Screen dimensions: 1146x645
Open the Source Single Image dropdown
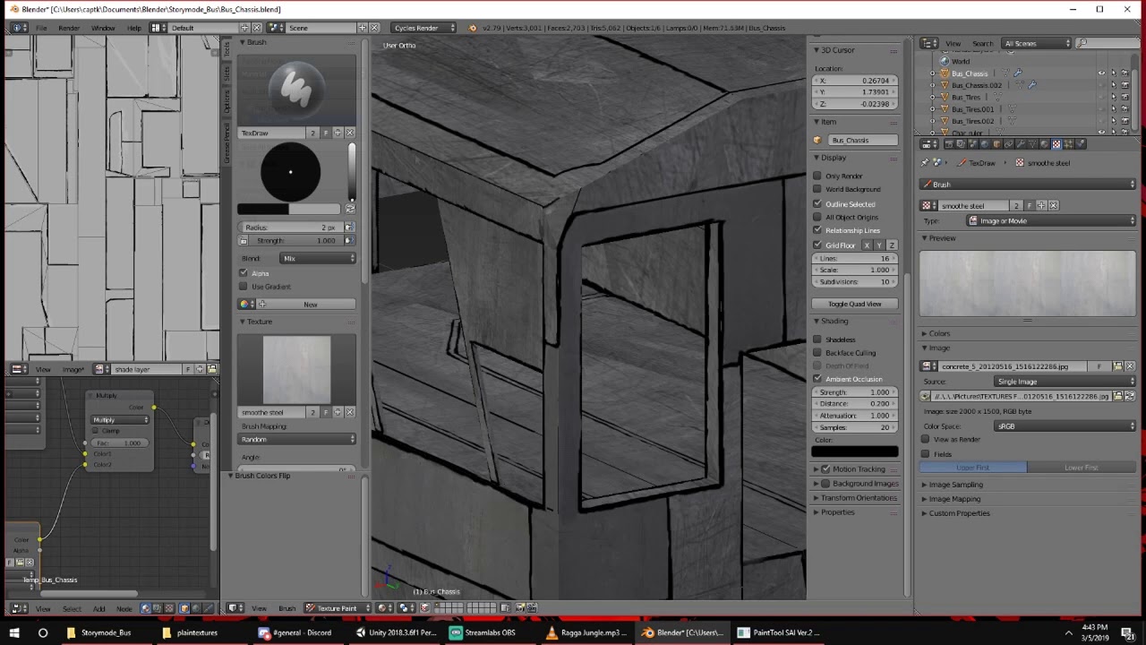[1064, 382]
